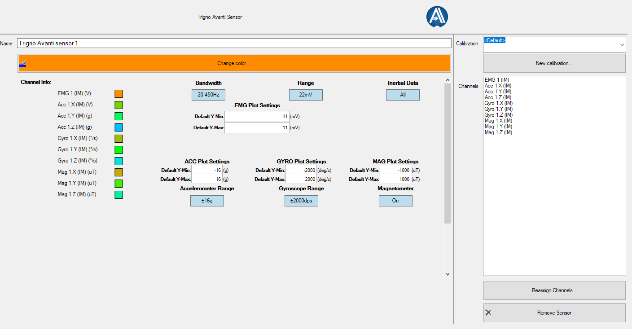Screen dimensions: 632x329
Task: Click the Gyro 1.Z color swatch
Action: coord(118,161)
